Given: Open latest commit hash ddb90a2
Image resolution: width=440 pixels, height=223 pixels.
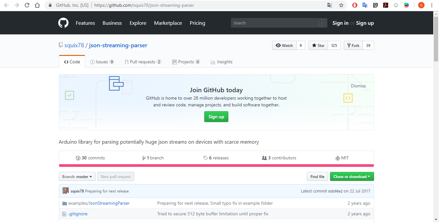Looking at the screenshot, I should [x=335, y=191].
